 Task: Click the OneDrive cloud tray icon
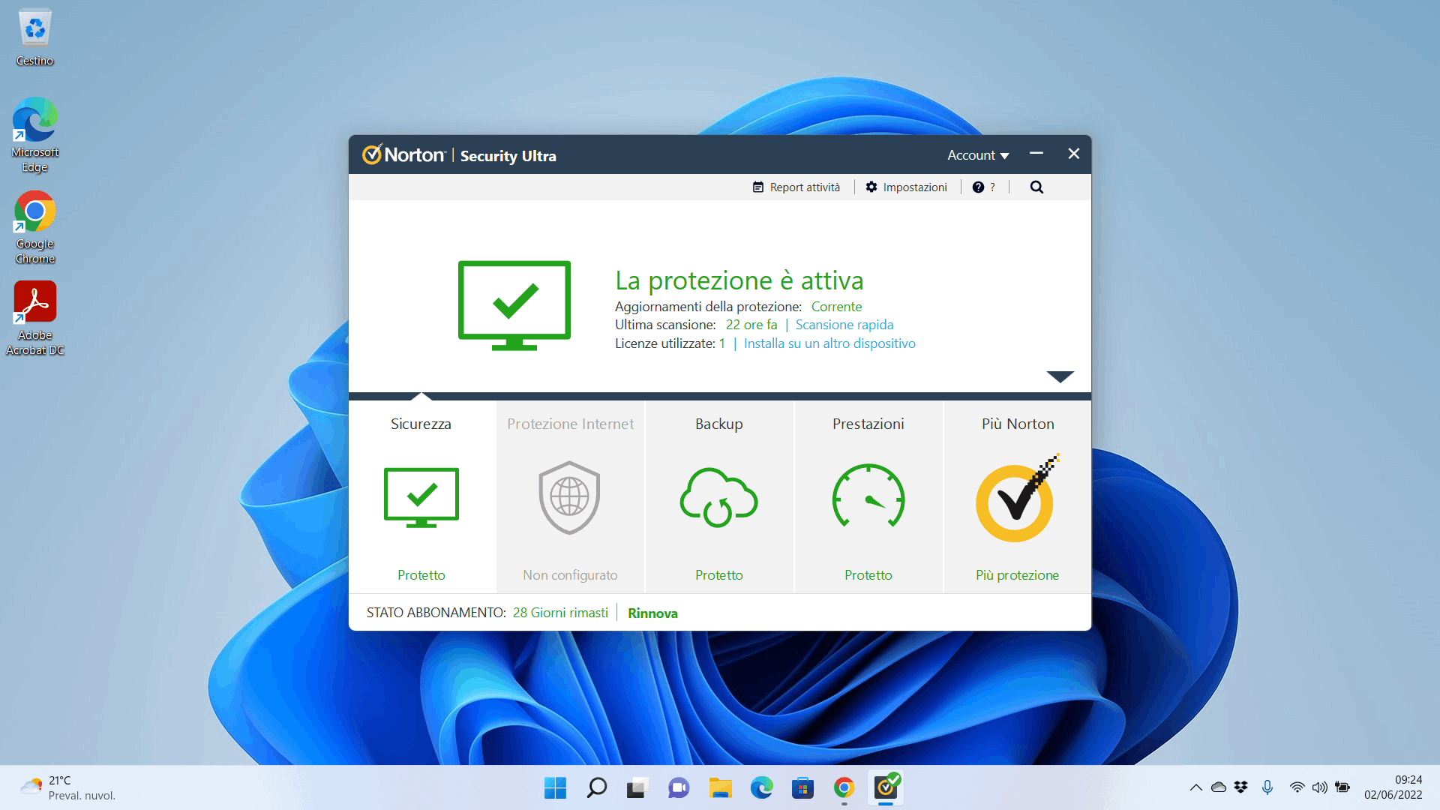tap(1219, 787)
